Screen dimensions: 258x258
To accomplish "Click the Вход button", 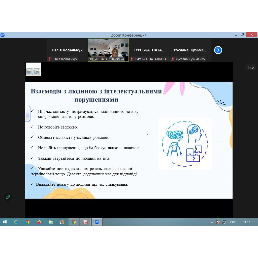I will point(251,67).
